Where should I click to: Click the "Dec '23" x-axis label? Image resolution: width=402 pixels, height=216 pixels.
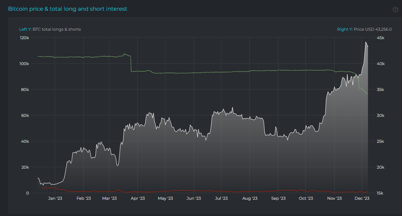(x=362, y=198)
